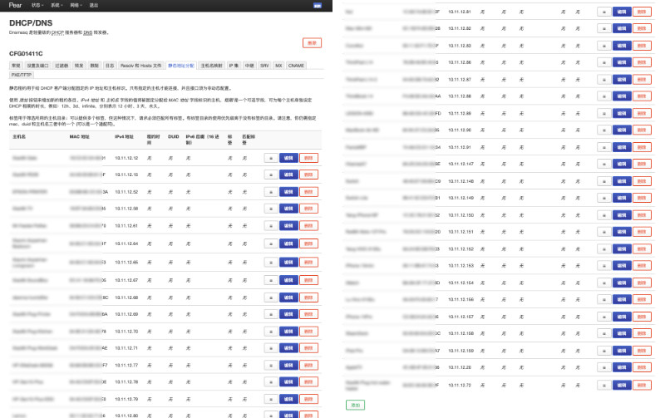Click drag handle for row 10.11.12.58
665x418 pixels.
271,209
